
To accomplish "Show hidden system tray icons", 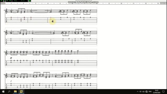I will pyautogui.click(x=138, y=92).
